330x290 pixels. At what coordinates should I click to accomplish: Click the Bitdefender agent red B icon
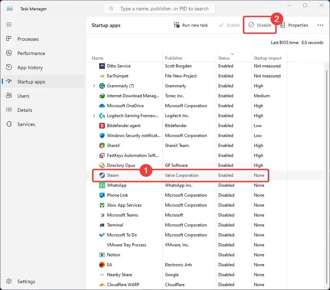pos(102,126)
